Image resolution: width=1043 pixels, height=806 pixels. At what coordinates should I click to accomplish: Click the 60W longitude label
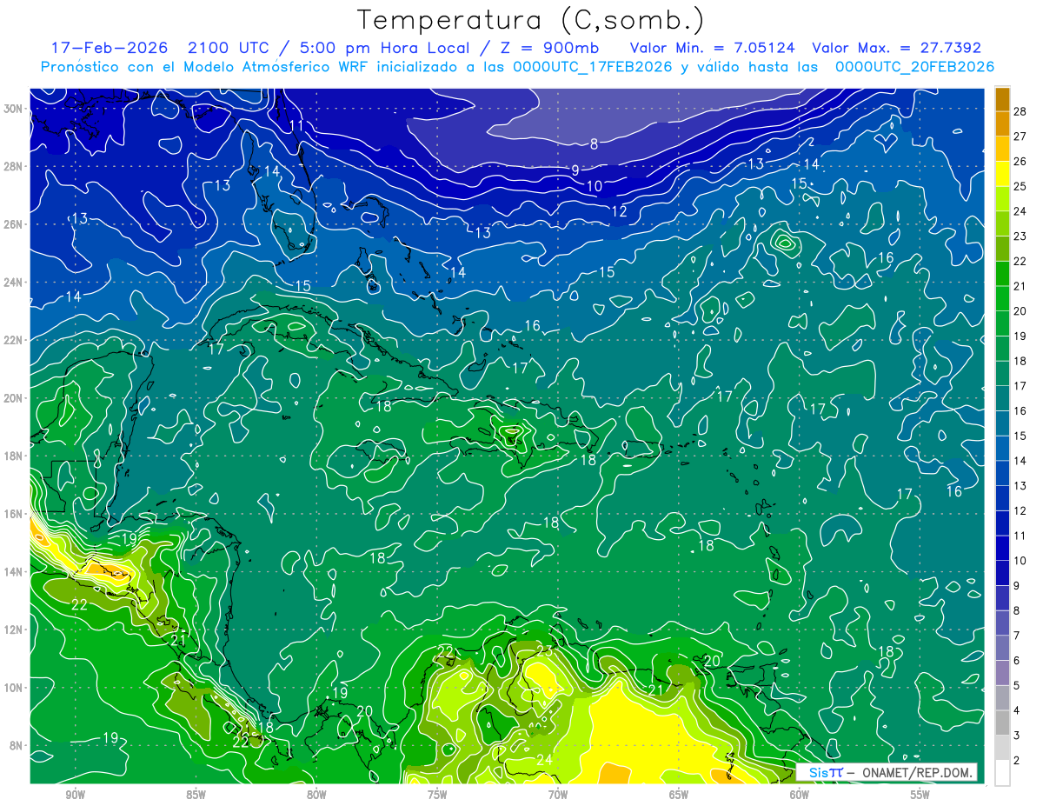(x=800, y=795)
